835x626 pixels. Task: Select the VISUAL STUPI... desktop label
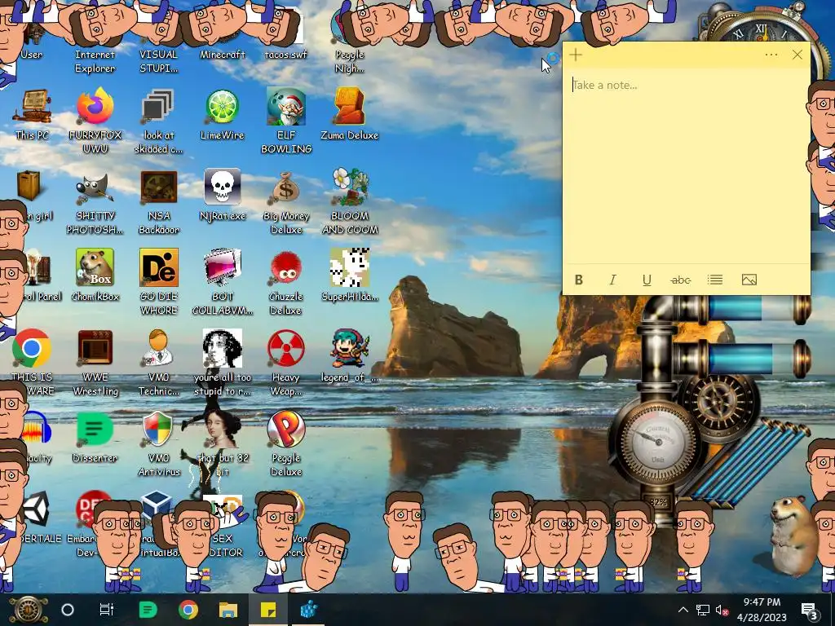point(159,61)
